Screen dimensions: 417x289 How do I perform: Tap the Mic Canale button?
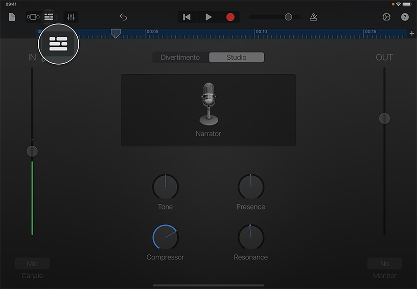[32, 264]
